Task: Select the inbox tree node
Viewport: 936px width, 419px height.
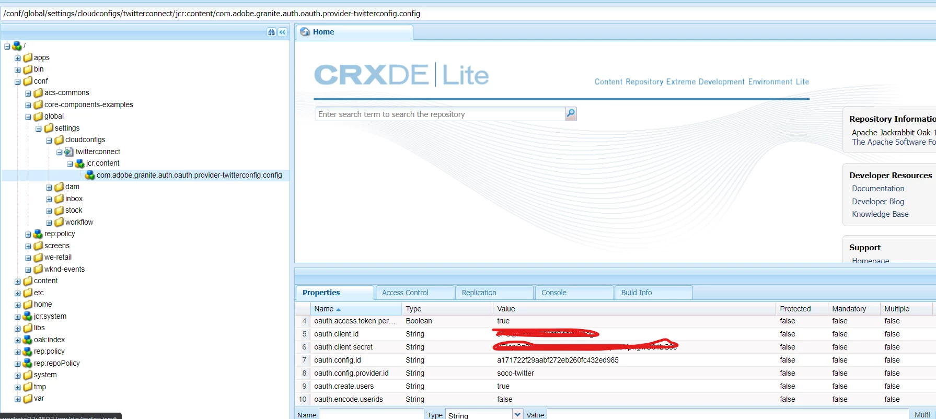Action: coord(74,199)
